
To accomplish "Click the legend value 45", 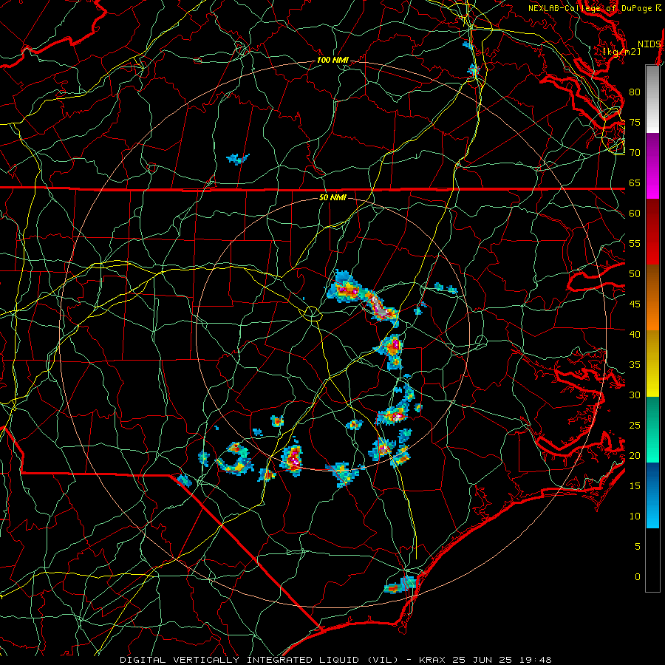I will [x=635, y=304].
